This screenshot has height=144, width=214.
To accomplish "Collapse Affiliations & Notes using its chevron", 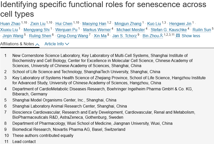I will tap(37, 44).
